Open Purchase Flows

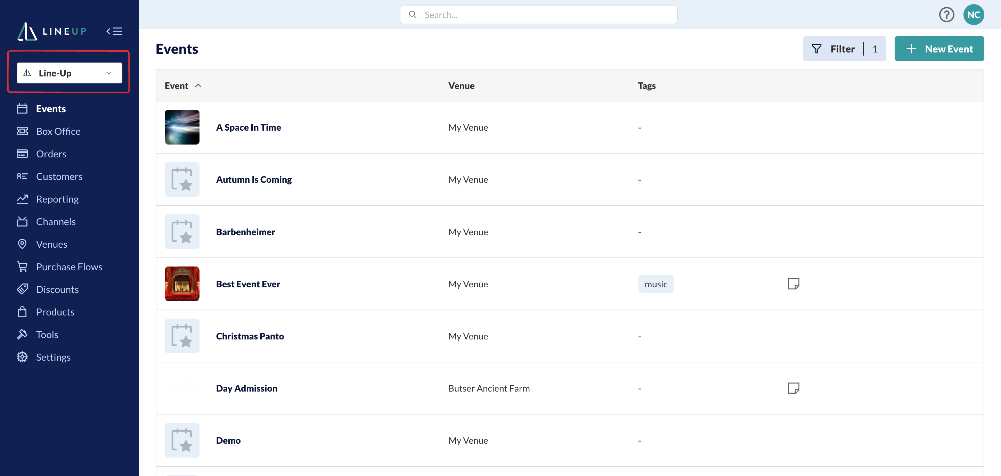69,266
